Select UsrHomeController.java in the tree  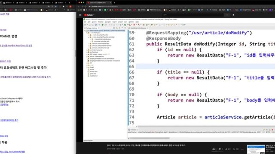(101, 41)
